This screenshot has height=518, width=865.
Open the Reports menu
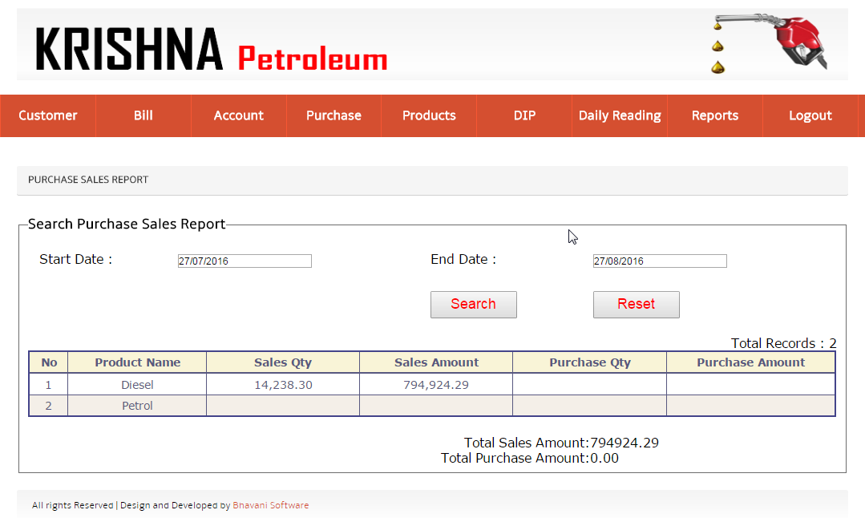click(x=715, y=115)
